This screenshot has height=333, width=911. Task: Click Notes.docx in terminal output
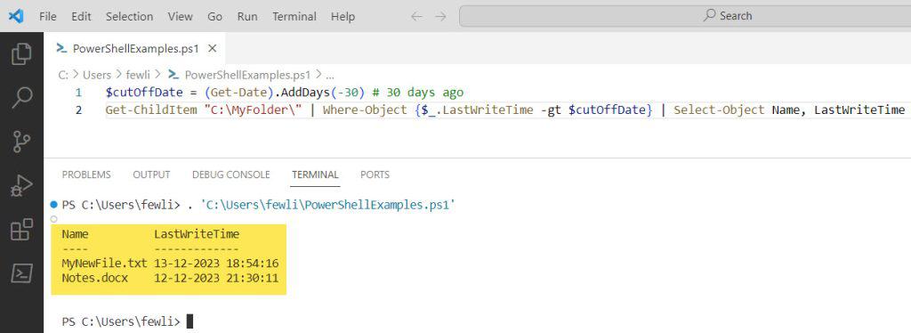(94, 278)
